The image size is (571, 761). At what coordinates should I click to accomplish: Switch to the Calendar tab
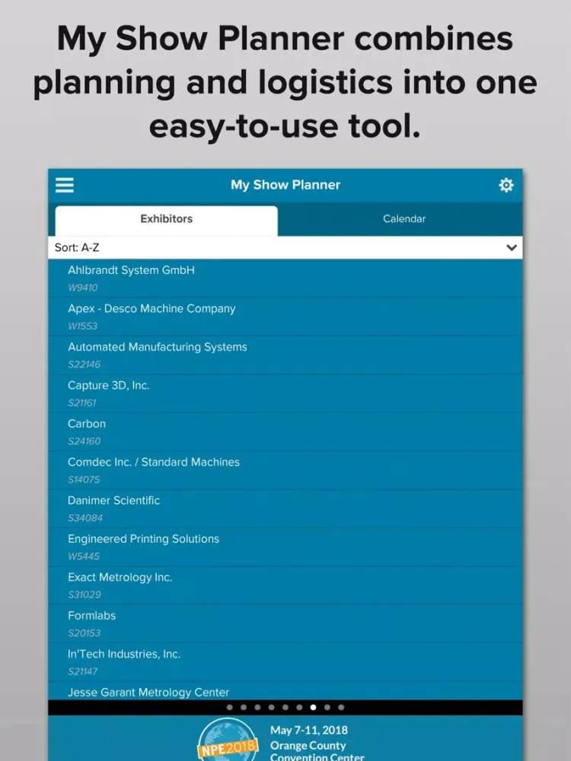(404, 219)
